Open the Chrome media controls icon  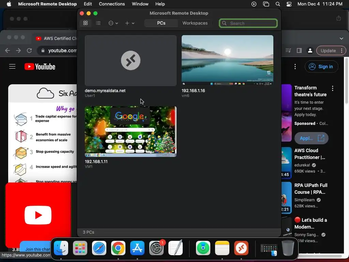pyautogui.click(x=288, y=50)
